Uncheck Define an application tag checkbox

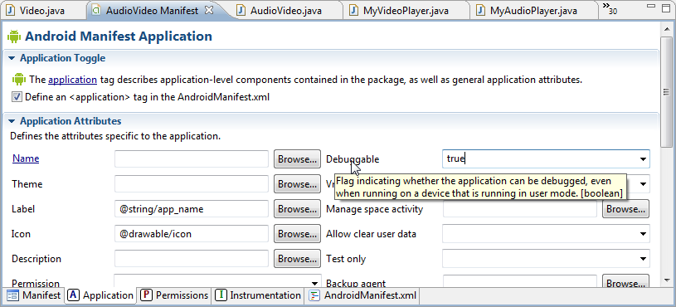[17, 97]
